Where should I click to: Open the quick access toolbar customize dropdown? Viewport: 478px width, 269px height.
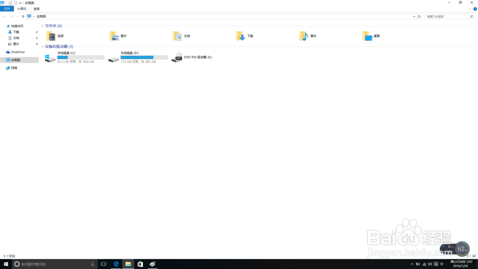21,3
